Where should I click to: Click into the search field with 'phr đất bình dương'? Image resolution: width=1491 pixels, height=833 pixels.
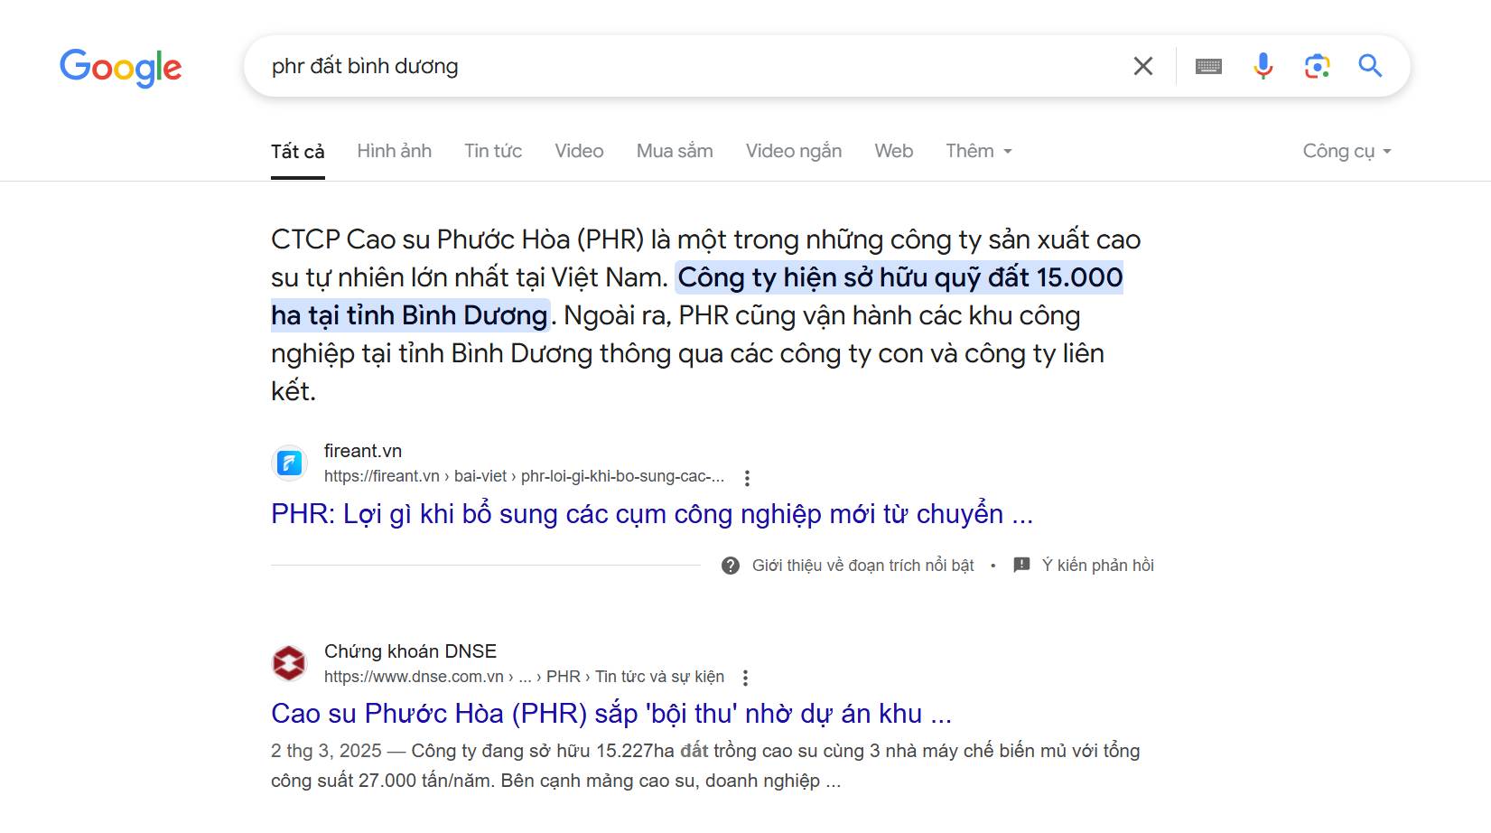(686, 66)
